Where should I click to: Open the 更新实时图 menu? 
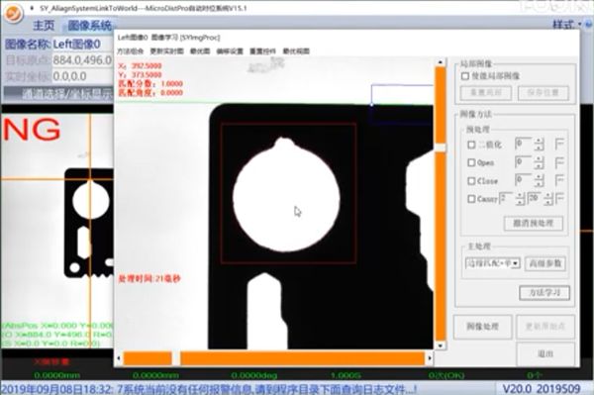[x=166, y=51]
